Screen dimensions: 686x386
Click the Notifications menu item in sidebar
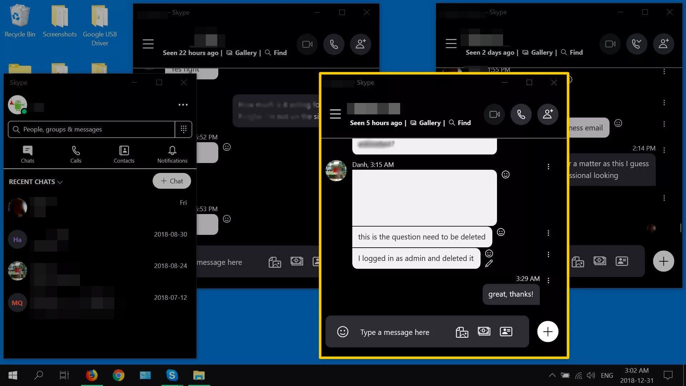(172, 153)
